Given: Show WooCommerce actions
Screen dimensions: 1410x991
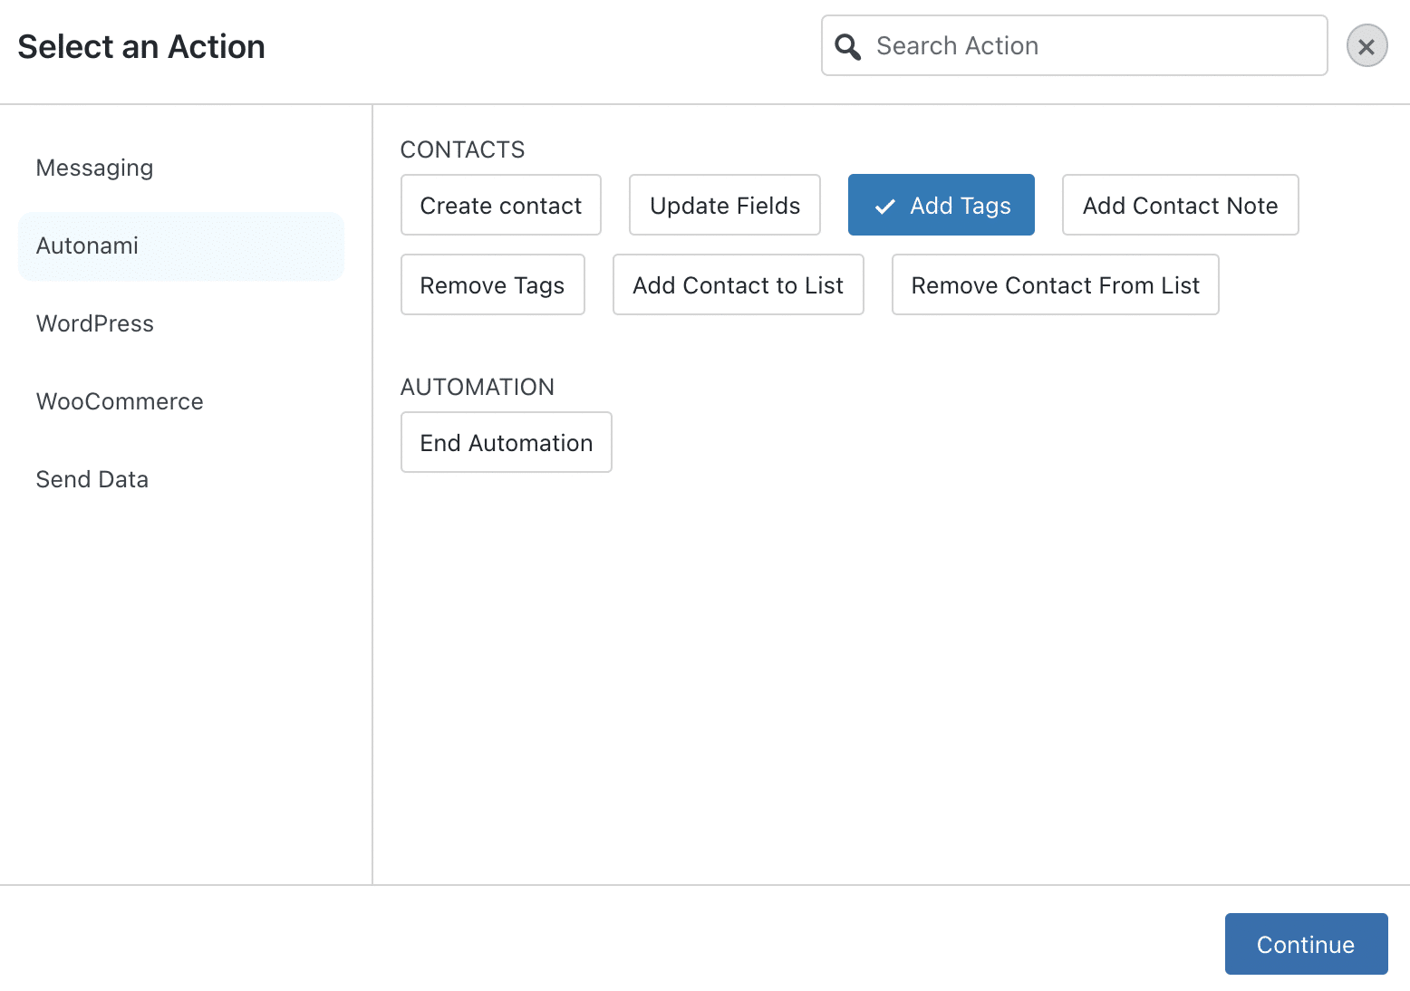Looking at the screenshot, I should [x=120, y=402].
